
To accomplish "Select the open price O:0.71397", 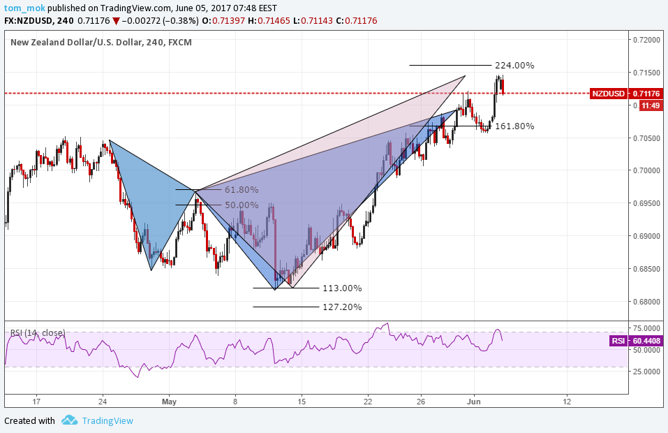I will click(223, 20).
